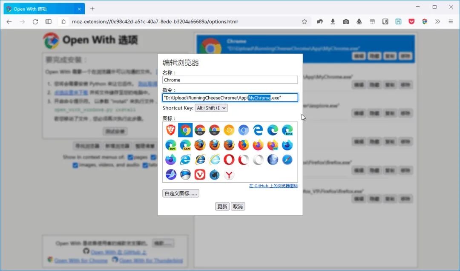Show more tools with the double chevron

438,21
